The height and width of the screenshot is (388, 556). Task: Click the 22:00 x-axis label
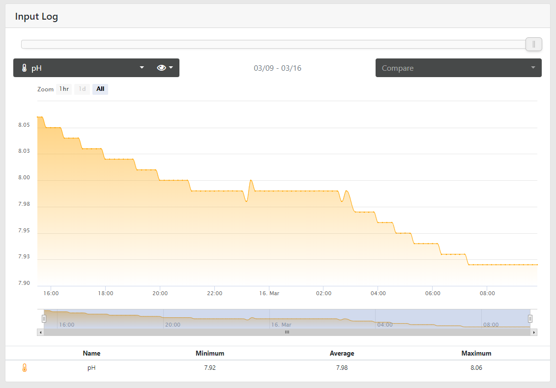click(x=214, y=293)
